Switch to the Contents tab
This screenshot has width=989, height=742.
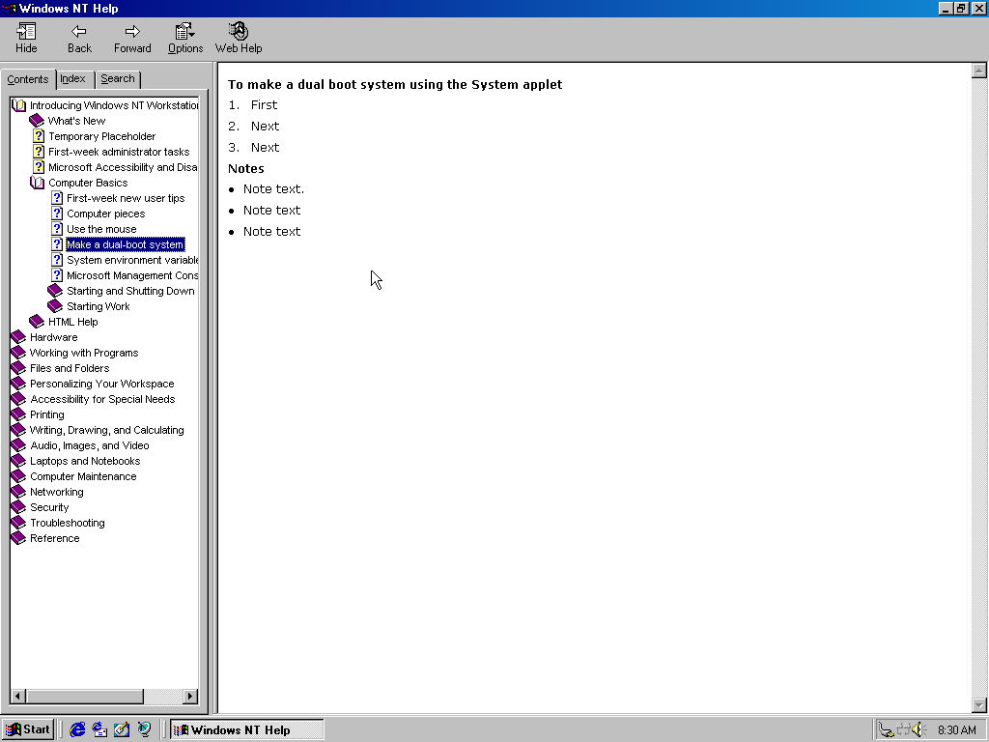[x=28, y=79]
